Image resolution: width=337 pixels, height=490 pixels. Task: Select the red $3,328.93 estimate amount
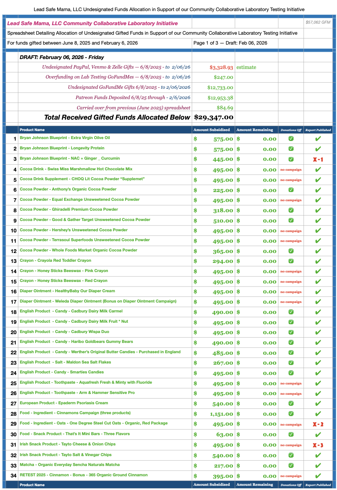pyautogui.click(x=221, y=67)
